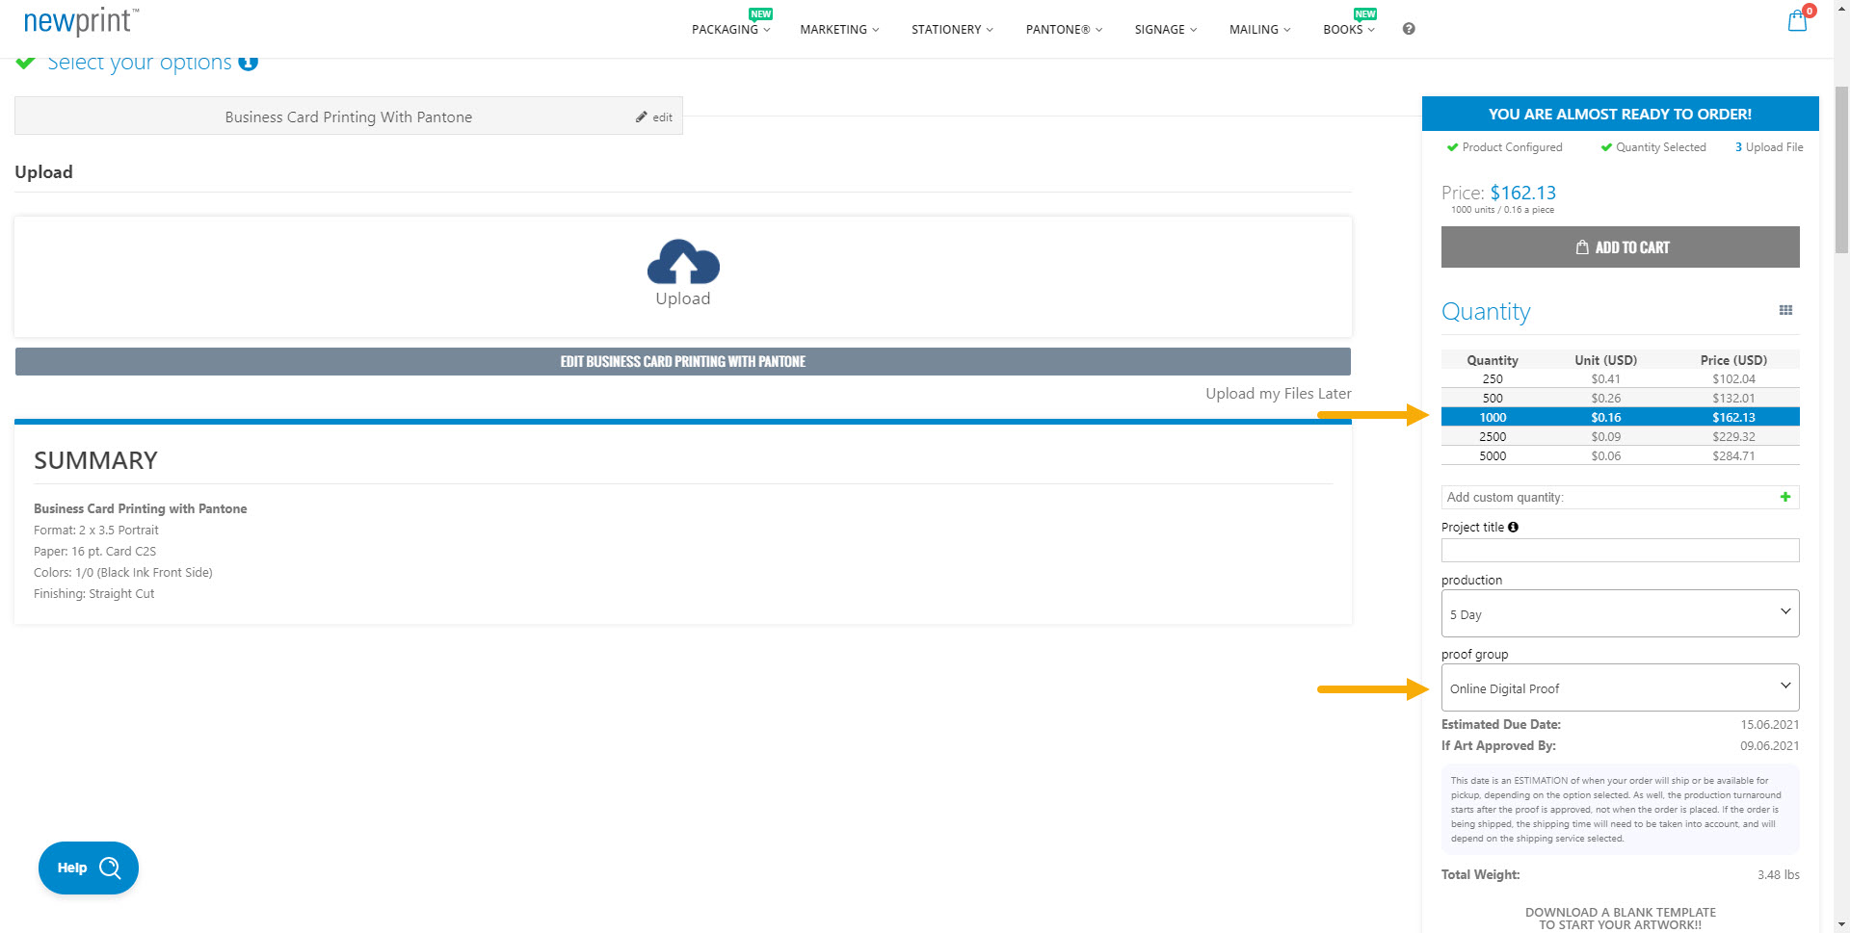Open the Help chat widget
Image resolution: width=1850 pixels, height=933 pixels.
[x=89, y=868]
